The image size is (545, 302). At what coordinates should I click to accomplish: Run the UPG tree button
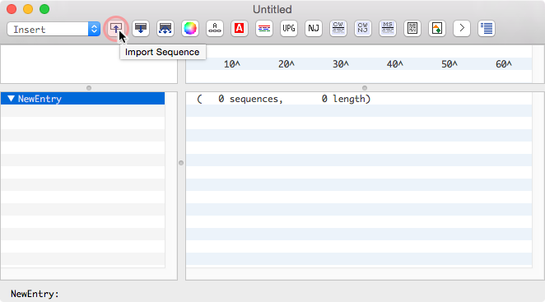pos(289,28)
